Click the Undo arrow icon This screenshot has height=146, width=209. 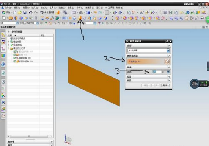click(31, 12)
